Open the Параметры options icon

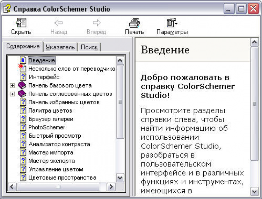(172, 23)
